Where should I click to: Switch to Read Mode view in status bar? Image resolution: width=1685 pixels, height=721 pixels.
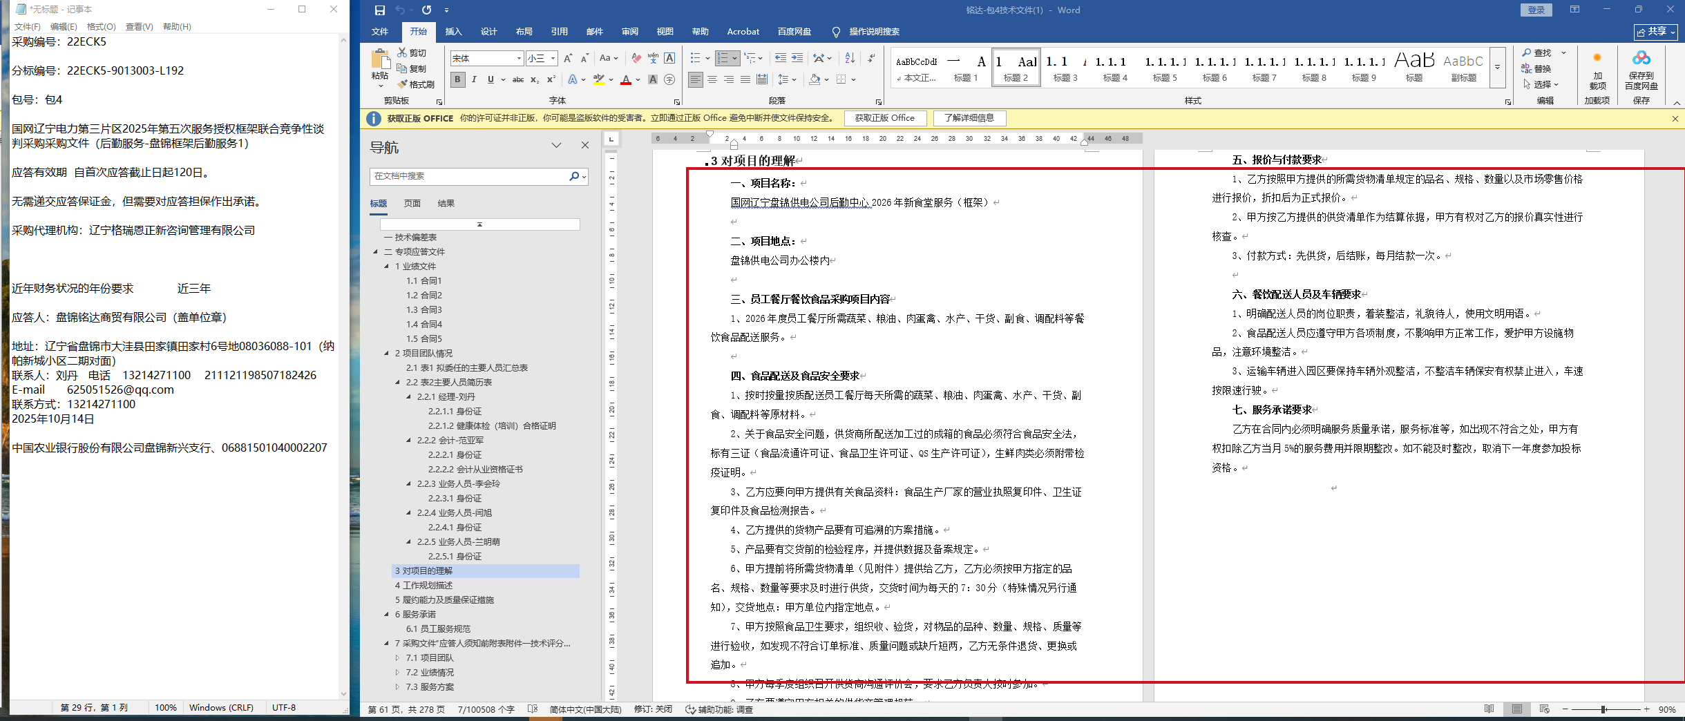pos(1489,709)
